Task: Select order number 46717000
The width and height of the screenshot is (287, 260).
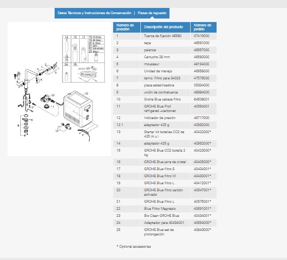Action: click(201, 118)
